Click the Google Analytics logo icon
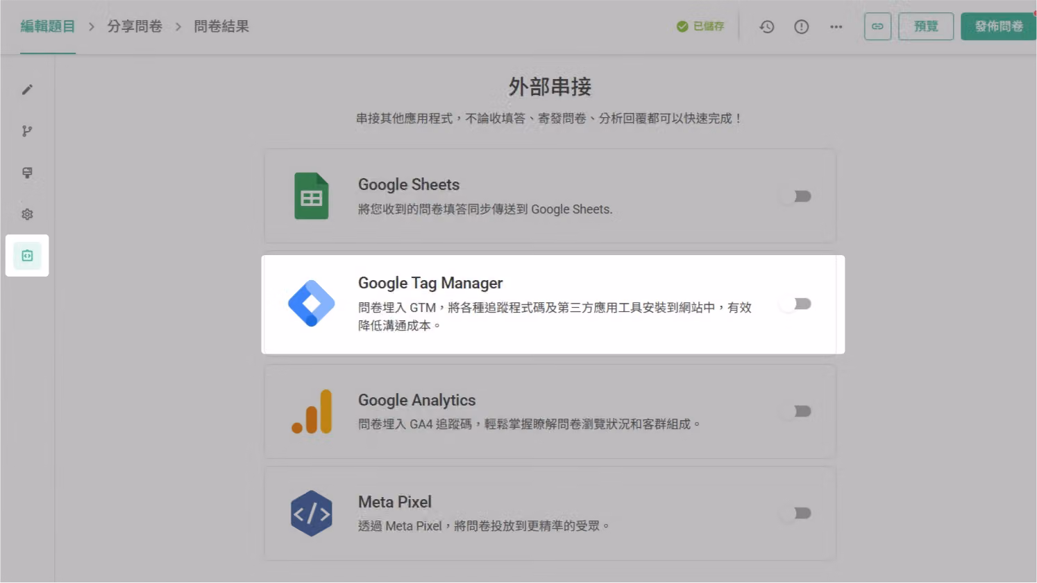 point(312,411)
